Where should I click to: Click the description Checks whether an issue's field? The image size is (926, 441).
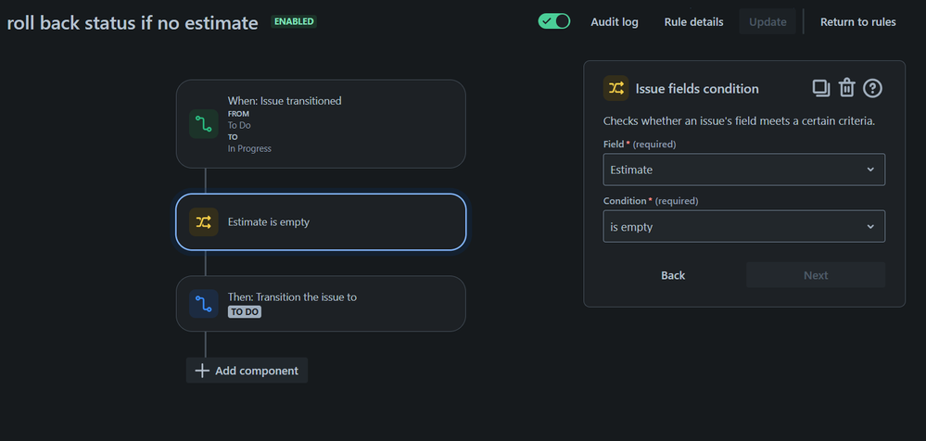click(739, 121)
